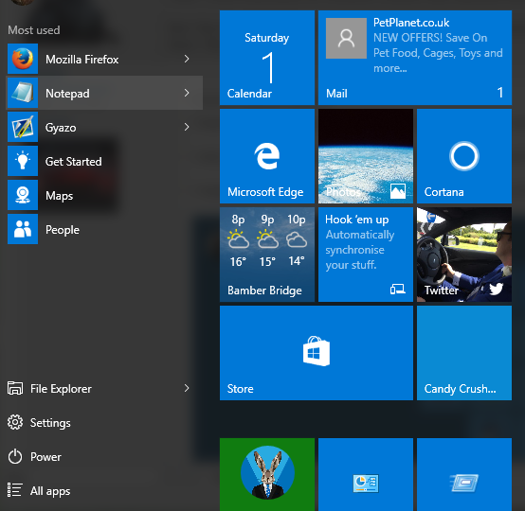Open the Cortana tile

point(464,156)
